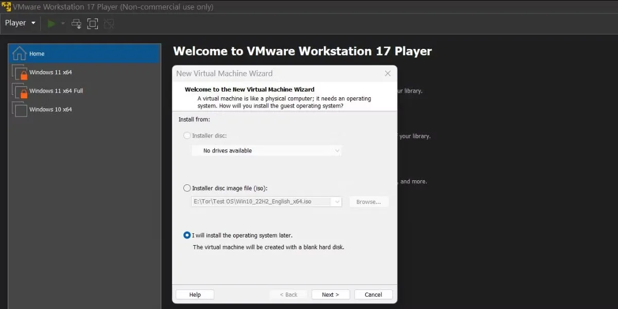618x309 pixels.
Task: Open the No drives available dropdown
Action: pos(337,150)
